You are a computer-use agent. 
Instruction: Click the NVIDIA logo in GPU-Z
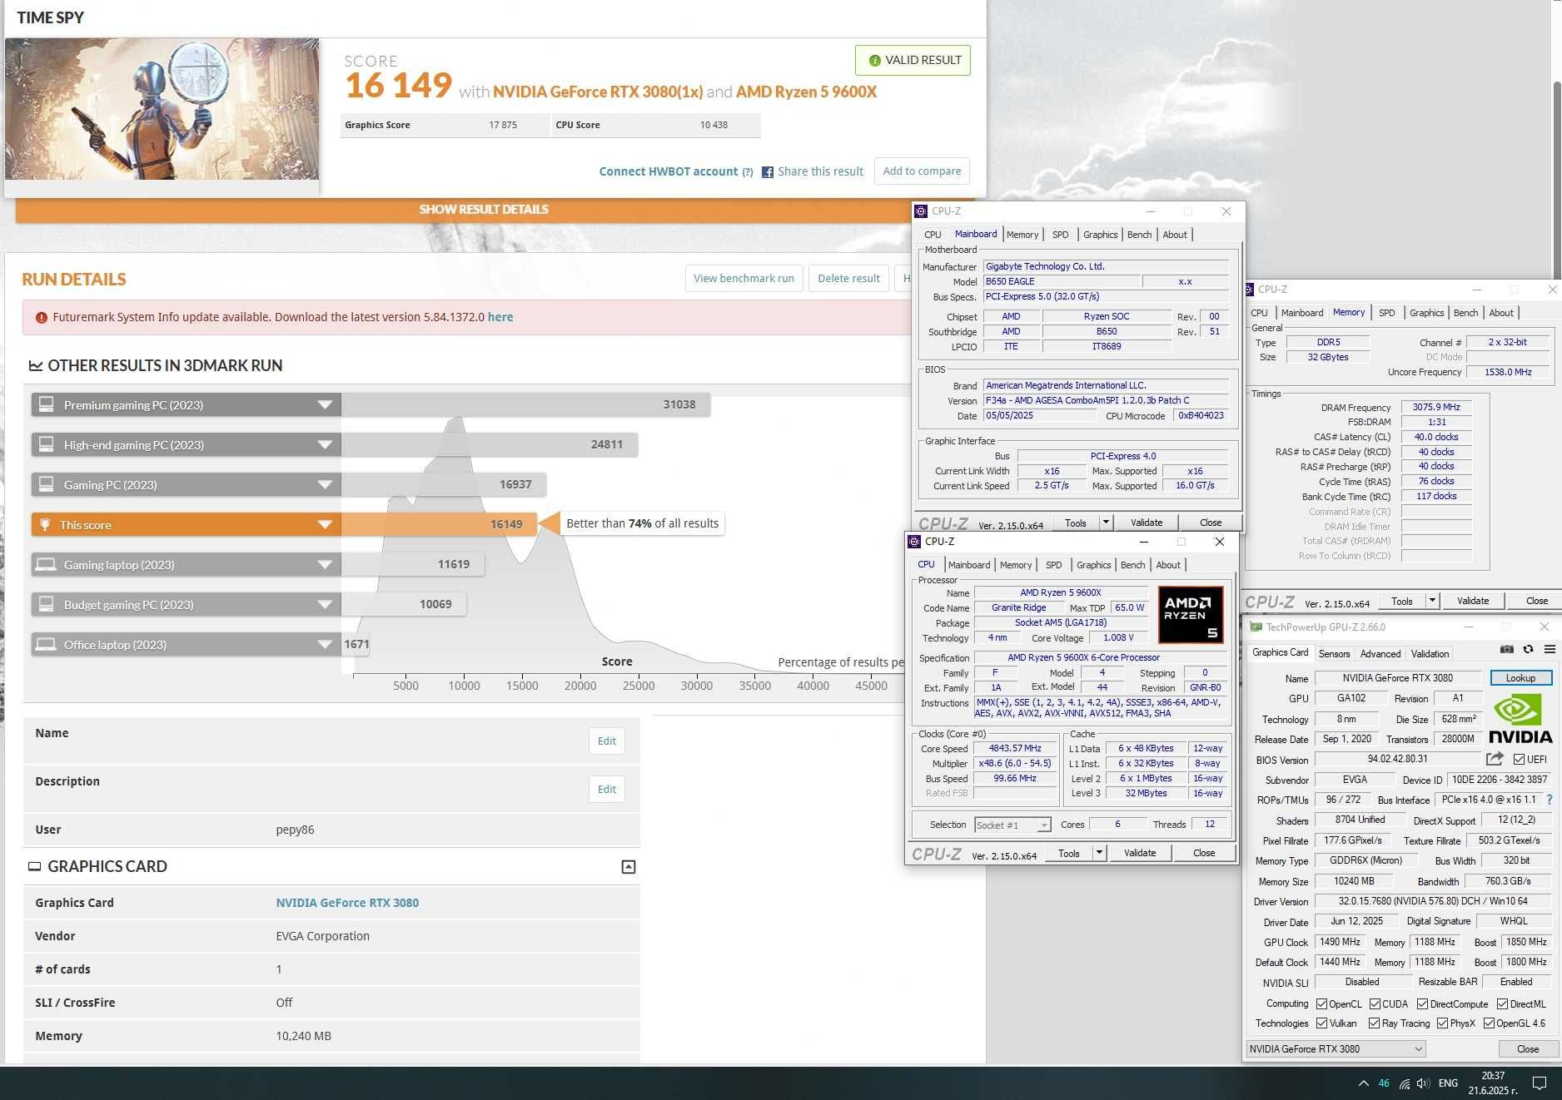1520,719
